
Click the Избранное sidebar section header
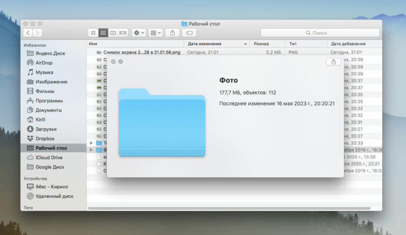(35, 45)
